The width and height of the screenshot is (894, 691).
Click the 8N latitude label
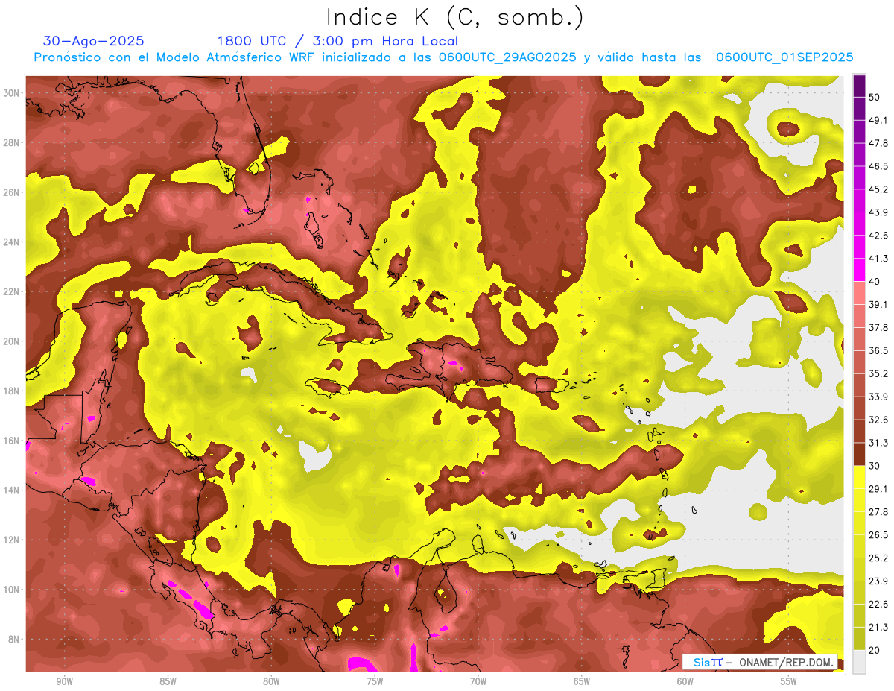pyautogui.click(x=15, y=640)
